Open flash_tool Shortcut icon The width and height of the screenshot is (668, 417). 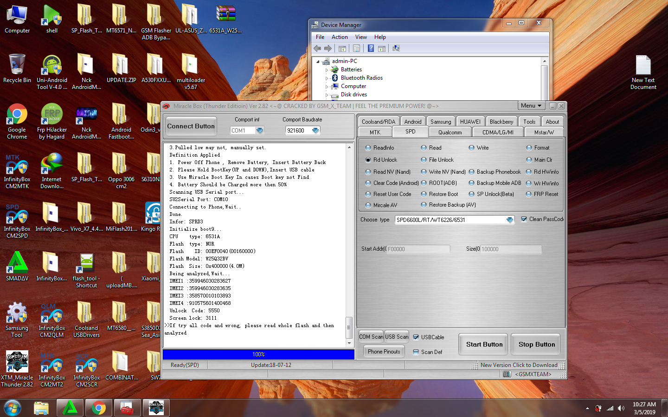tap(87, 270)
